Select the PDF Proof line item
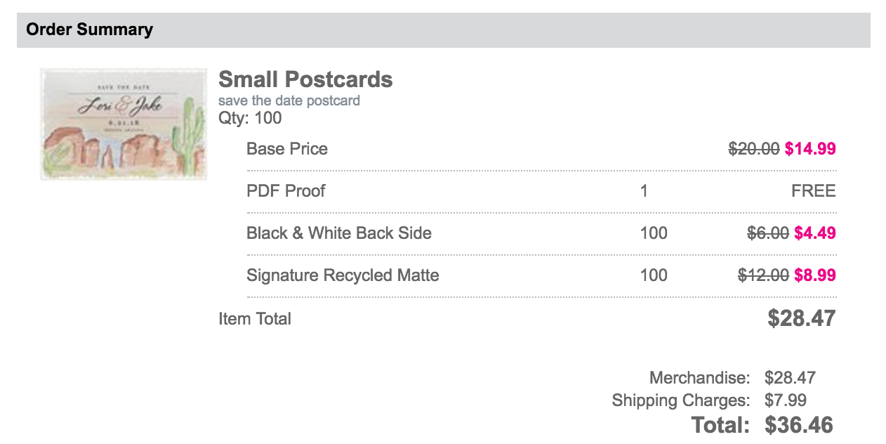Screen dimensions: 886x444 click(x=286, y=191)
